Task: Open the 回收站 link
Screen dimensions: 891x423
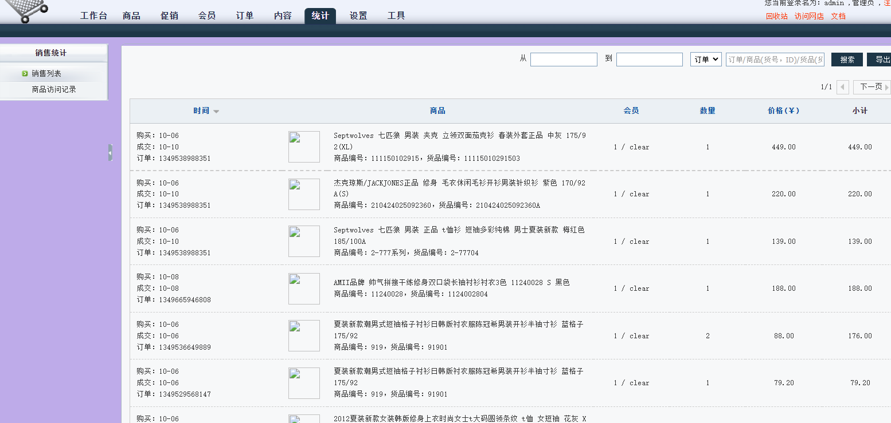Action: [777, 16]
